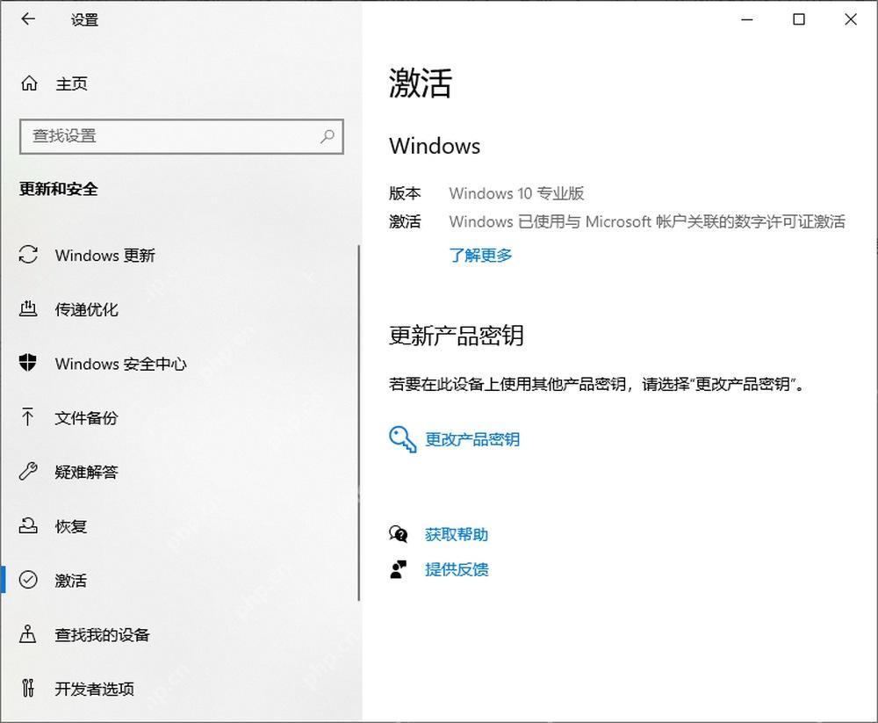Maximize the Settings window
The height and width of the screenshot is (723, 878).
point(799,19)
